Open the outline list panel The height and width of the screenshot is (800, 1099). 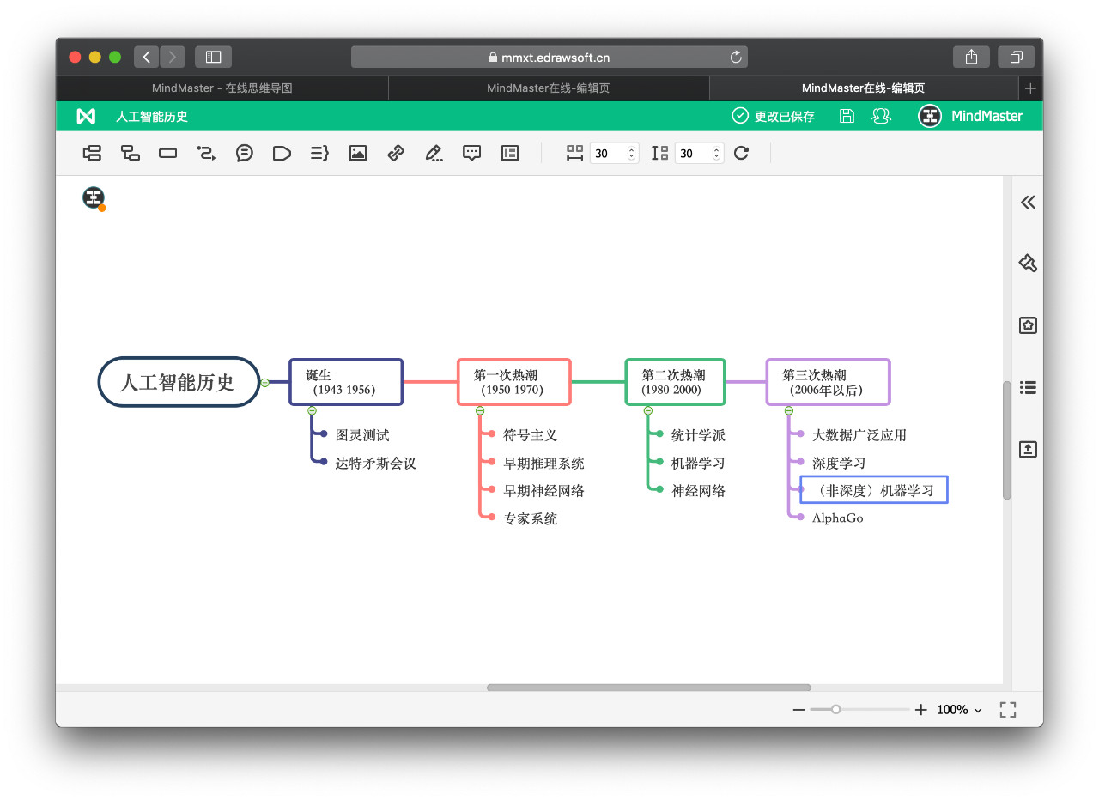pyautogui.click(x=1028, y=387)
